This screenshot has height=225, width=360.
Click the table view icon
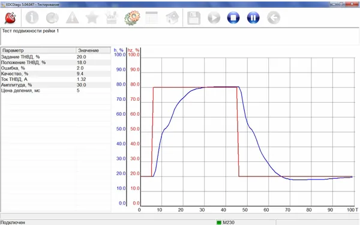coord(152,17)
